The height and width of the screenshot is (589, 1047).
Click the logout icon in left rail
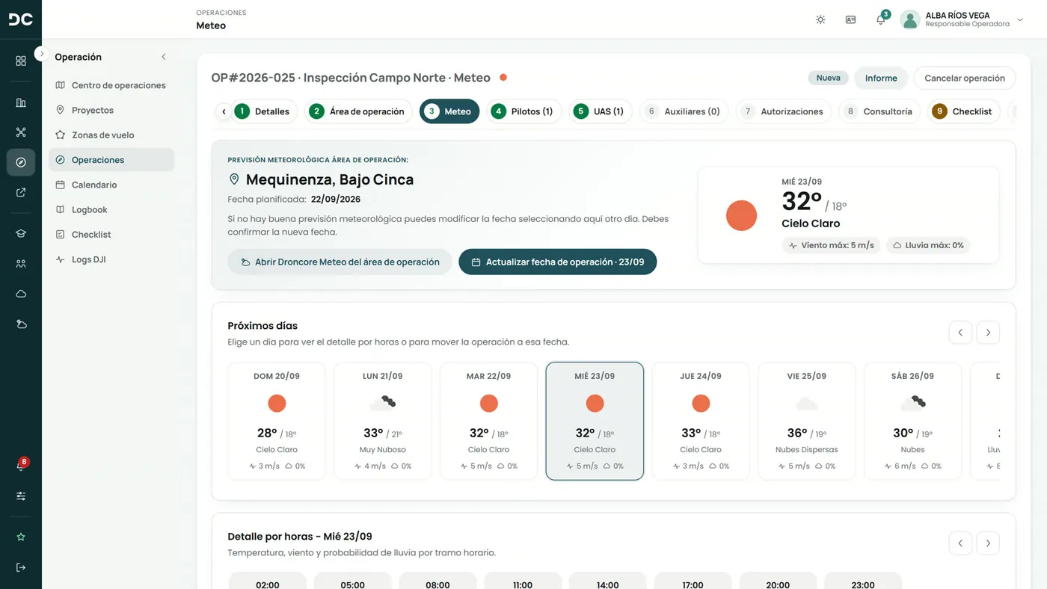21,567
